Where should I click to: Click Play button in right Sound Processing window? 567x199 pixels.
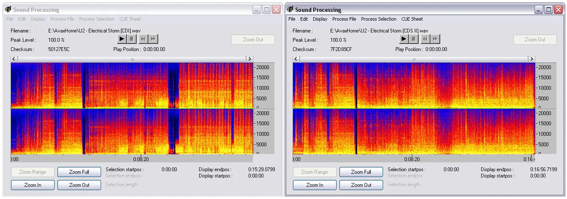[403, 39]
